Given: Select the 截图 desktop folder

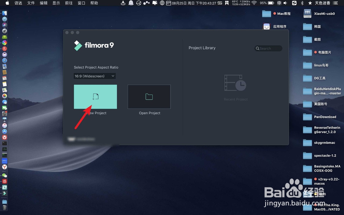Looking at the screenshot, I should 312,40.
